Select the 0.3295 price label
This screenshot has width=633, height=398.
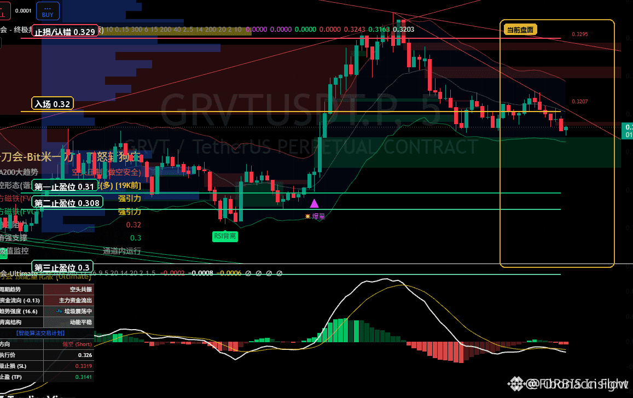(x=580, y=34)
